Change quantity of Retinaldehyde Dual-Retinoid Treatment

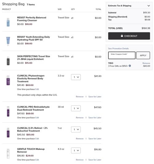tap(76, 108)
